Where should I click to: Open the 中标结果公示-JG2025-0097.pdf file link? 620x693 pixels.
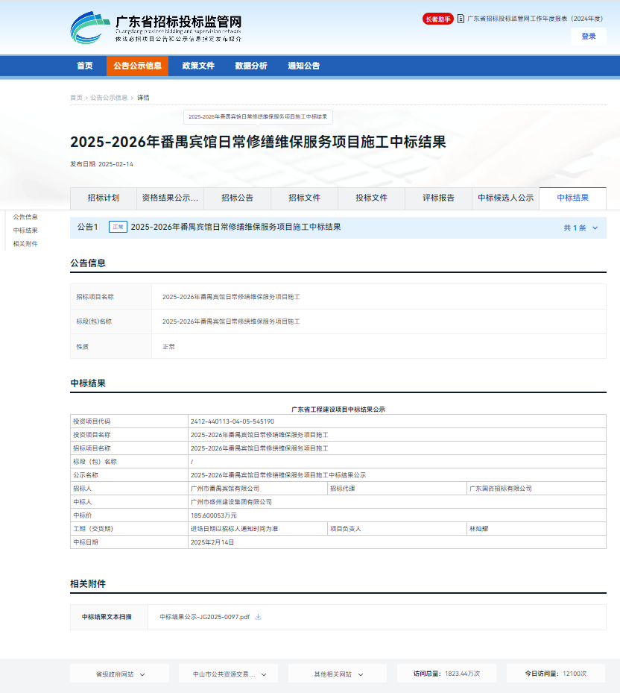tap(204, 617)
